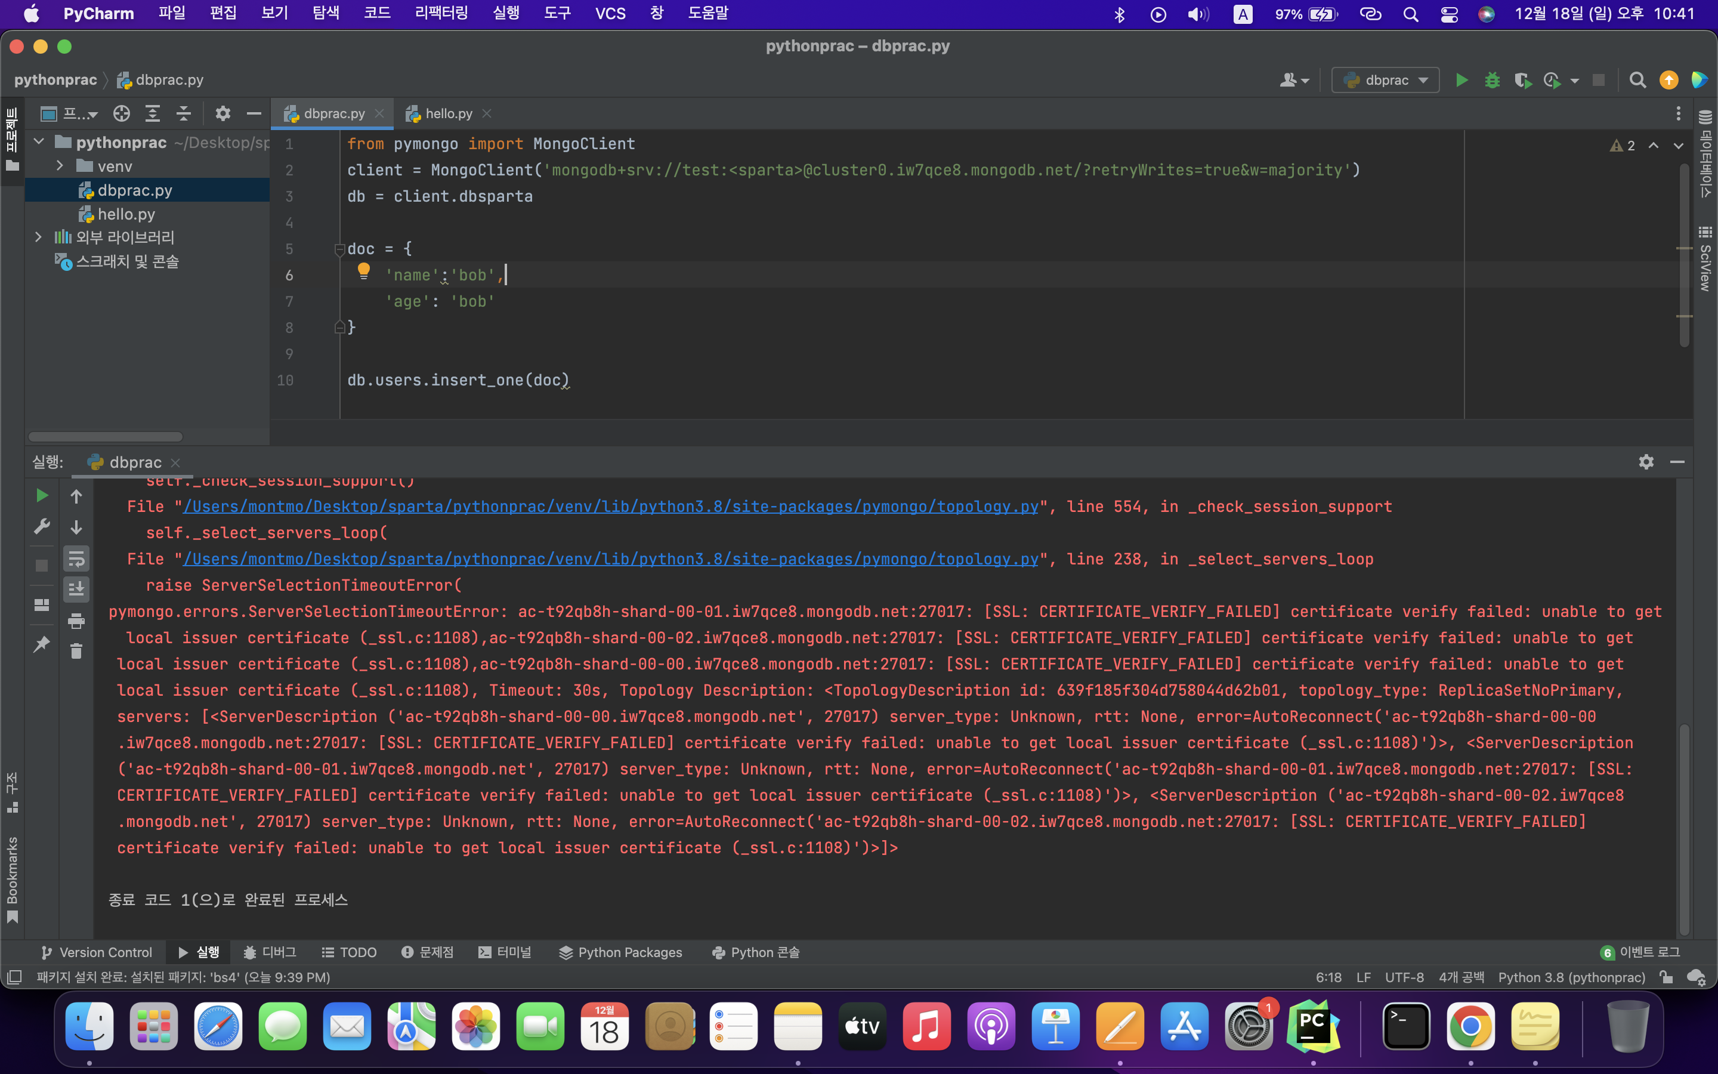Toggle the database side panel
The image size is (1718, 1074).
coord(1705,154)
